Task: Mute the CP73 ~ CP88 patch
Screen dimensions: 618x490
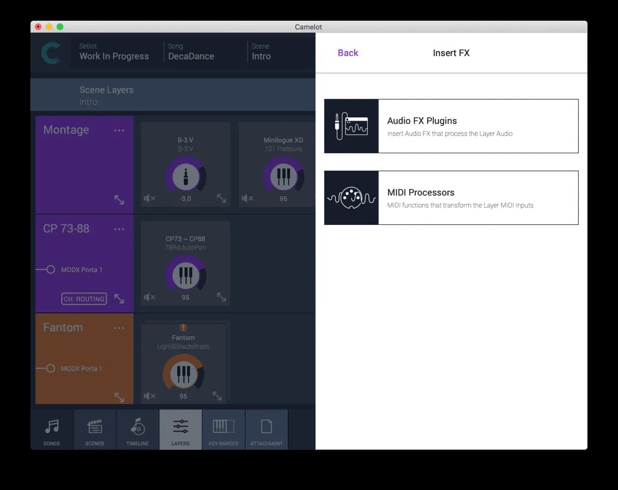Action: coord(149,297)
